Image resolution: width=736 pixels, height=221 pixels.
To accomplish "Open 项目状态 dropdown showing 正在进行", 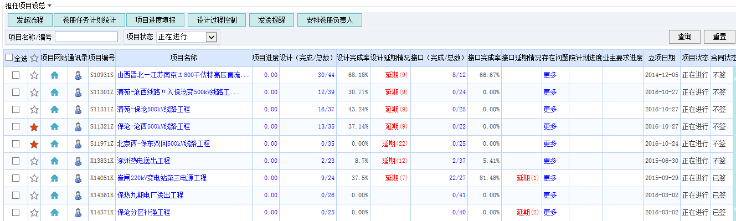I will click(x=186, y=37).
